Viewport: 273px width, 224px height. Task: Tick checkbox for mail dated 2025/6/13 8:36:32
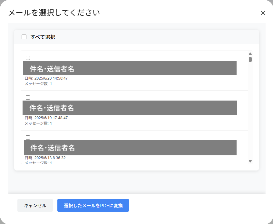pos(28,138)
